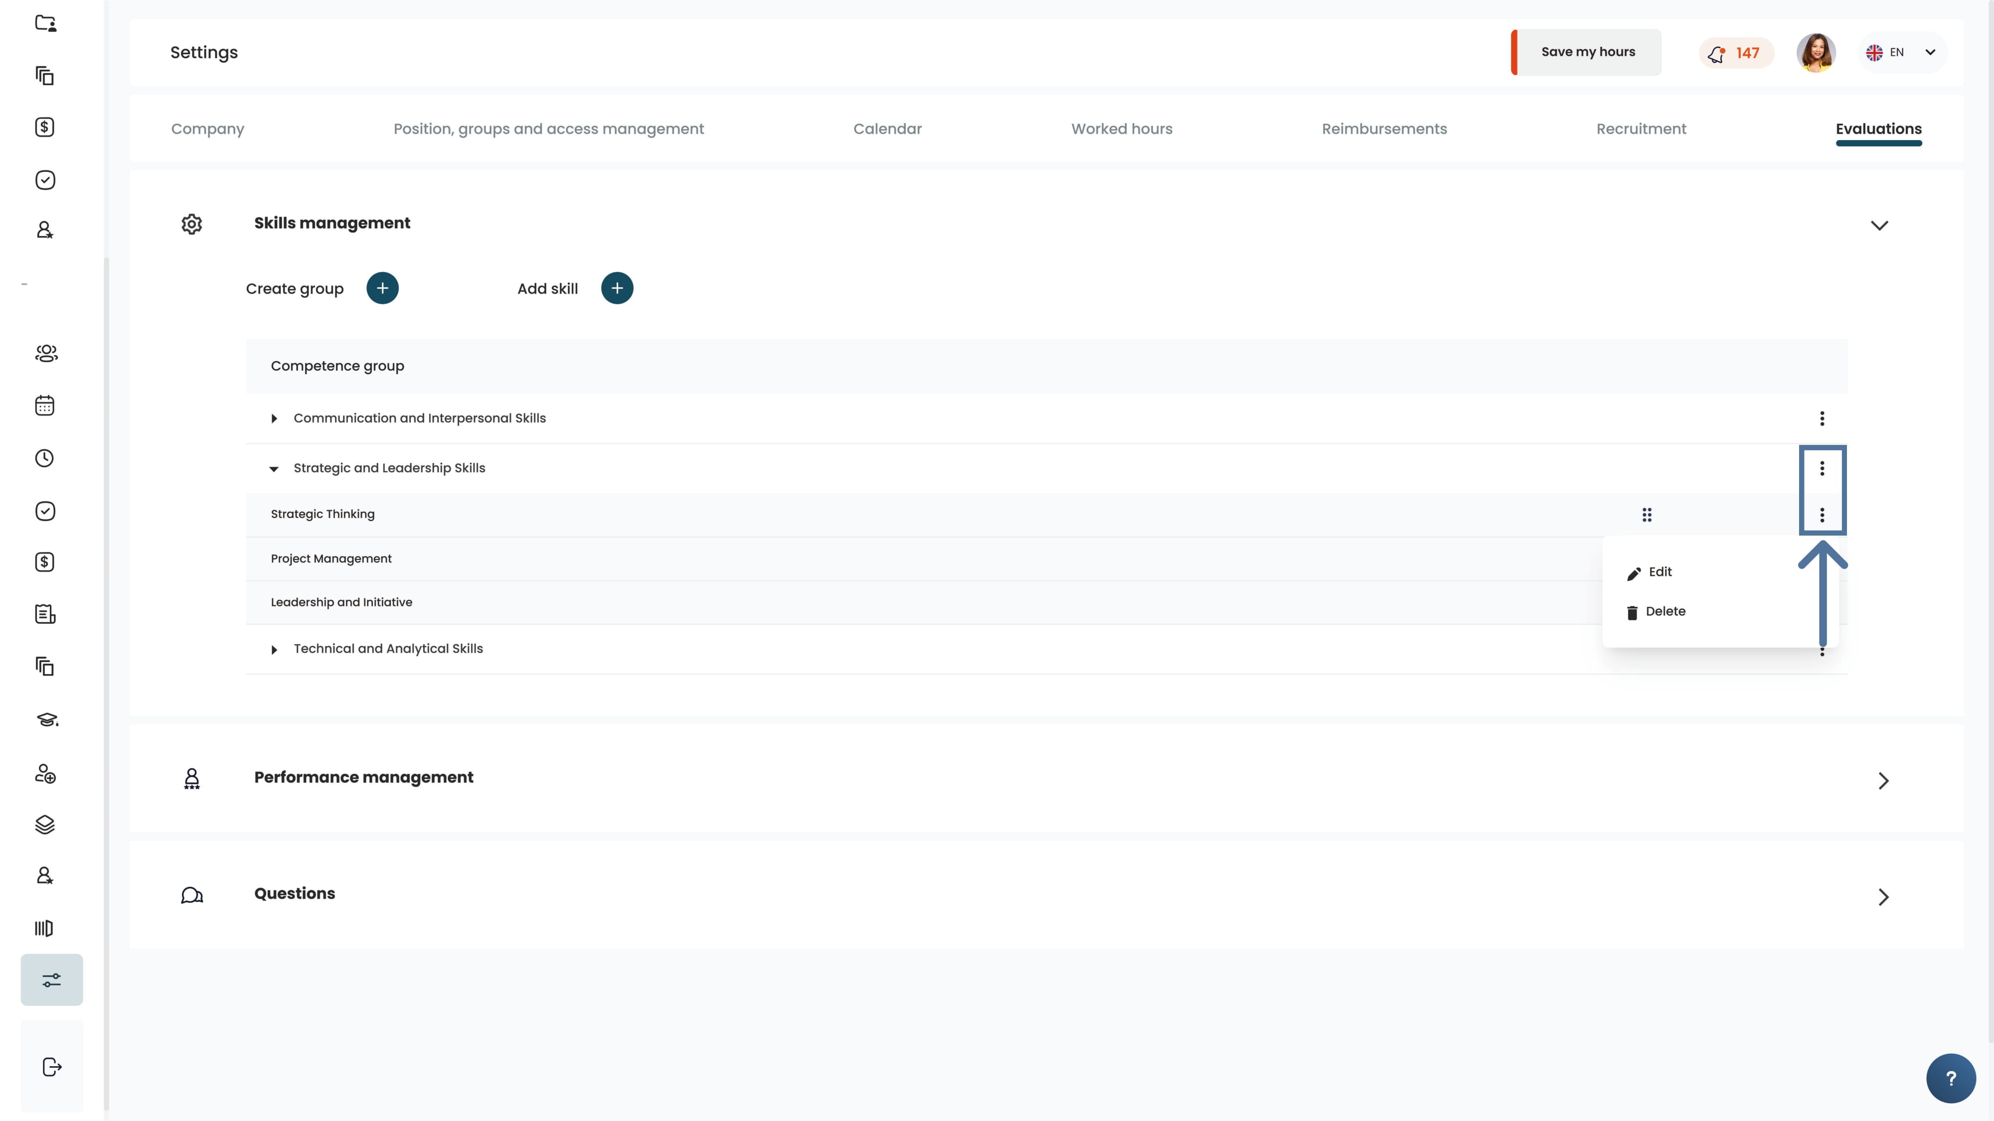Open the graduation cap training icon
Image resolution: width=1994 pixels, height=1121 pixels.
click(x=46, y=719)
